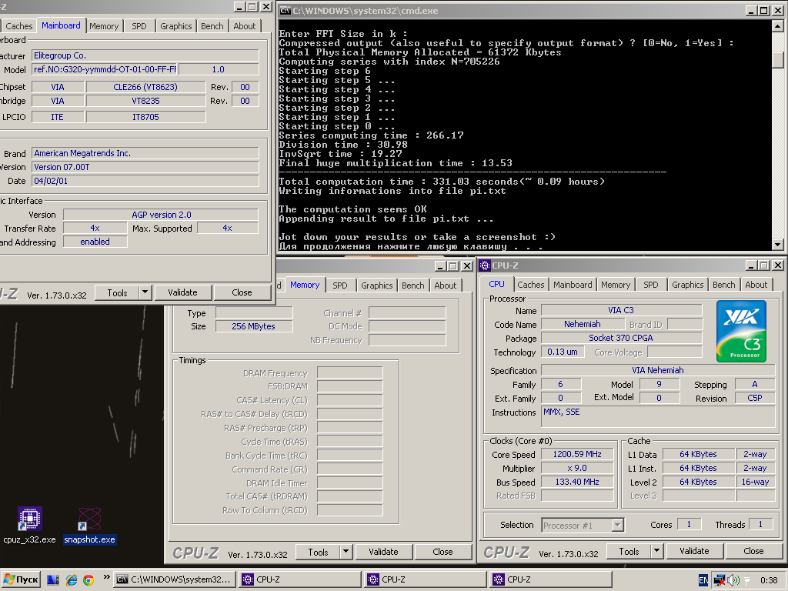The height and width of the screenshot is (591, 788).
Task: Click the CLE266 (VT8623) chipset field
Action: tap(145, 87)
